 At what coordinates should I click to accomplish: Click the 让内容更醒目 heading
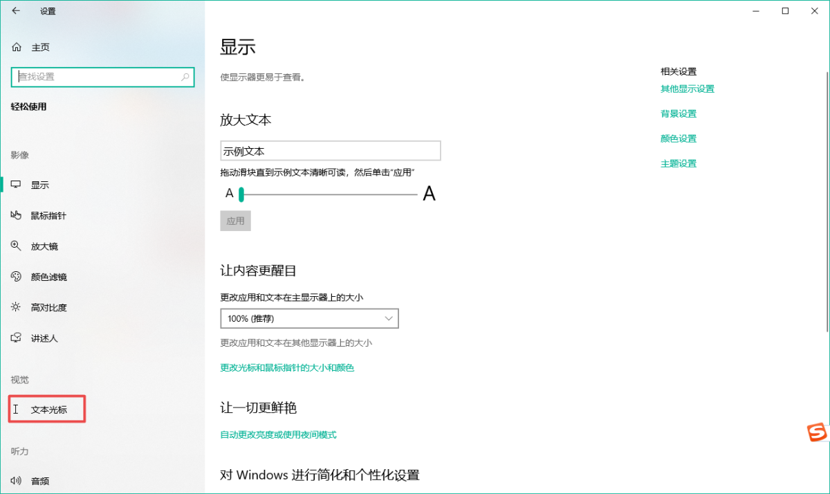coord(258,271)
